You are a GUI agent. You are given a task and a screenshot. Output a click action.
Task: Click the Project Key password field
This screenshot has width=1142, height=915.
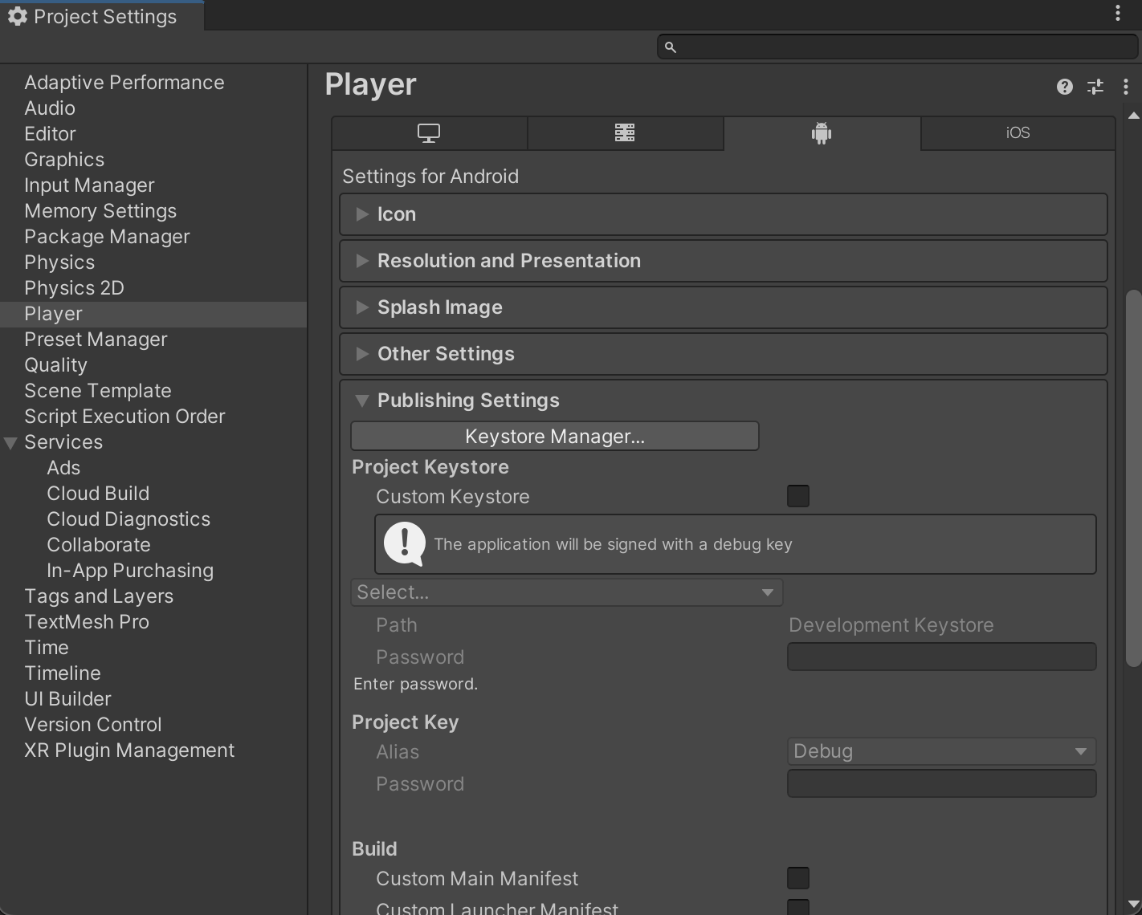coord(940,783)
